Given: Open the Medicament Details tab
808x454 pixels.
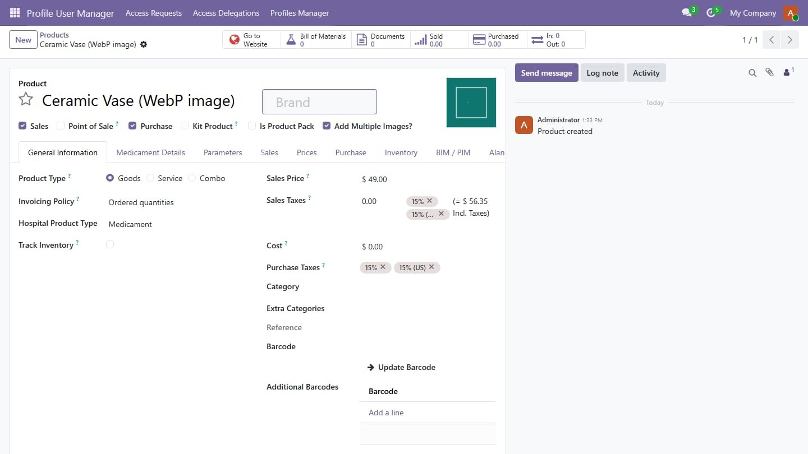Looking at the screenshot, I should click(150, 152).
